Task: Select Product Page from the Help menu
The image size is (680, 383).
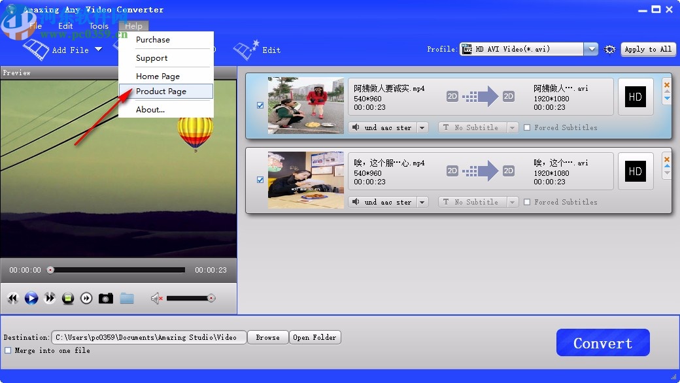Action: coord(161,91)
